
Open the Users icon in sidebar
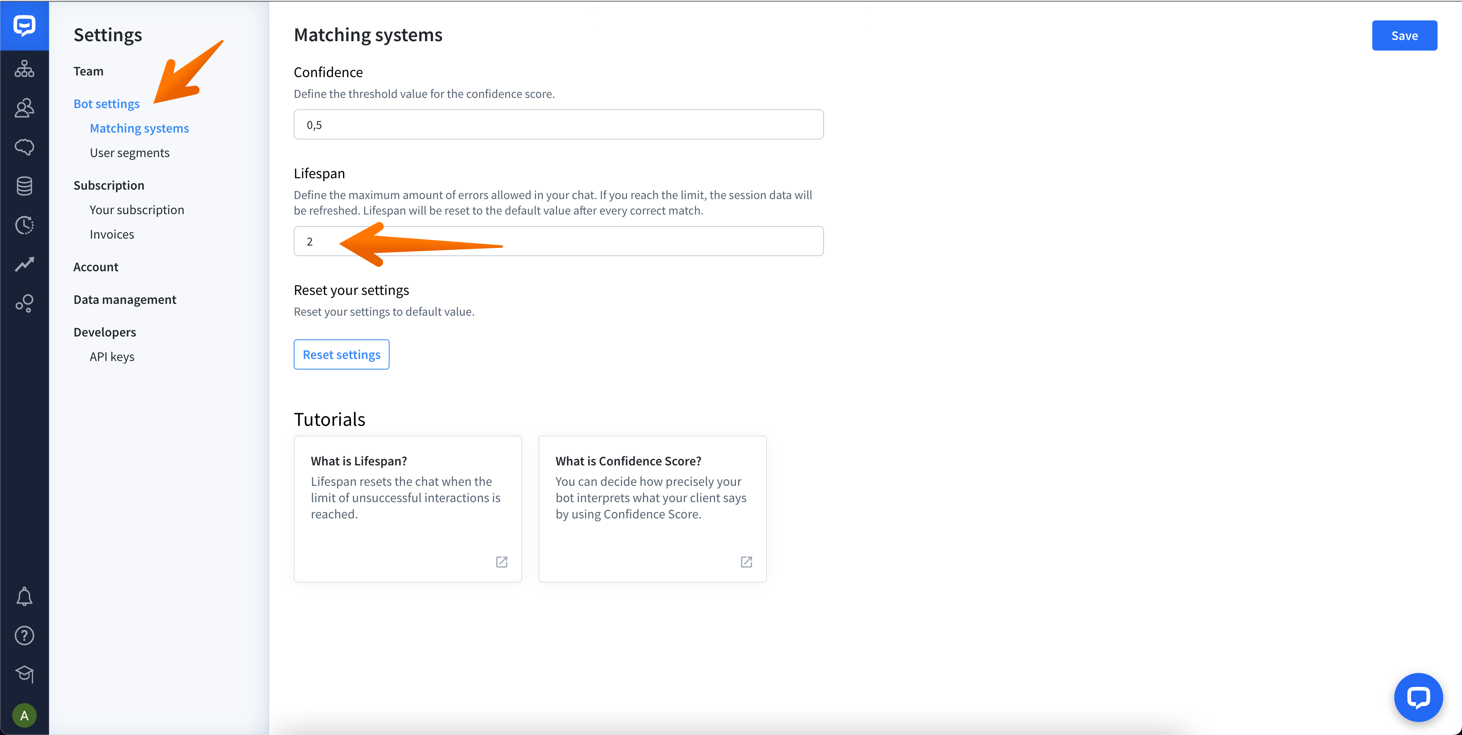click(x=24, y=108)
